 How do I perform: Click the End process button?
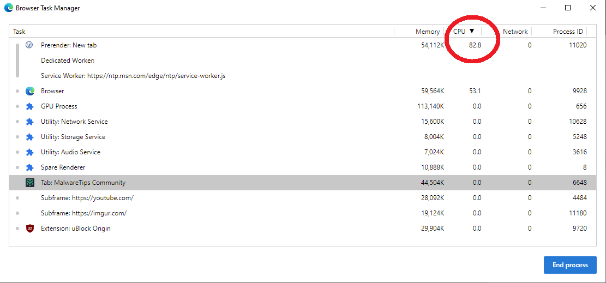click(x=570, y=265)
